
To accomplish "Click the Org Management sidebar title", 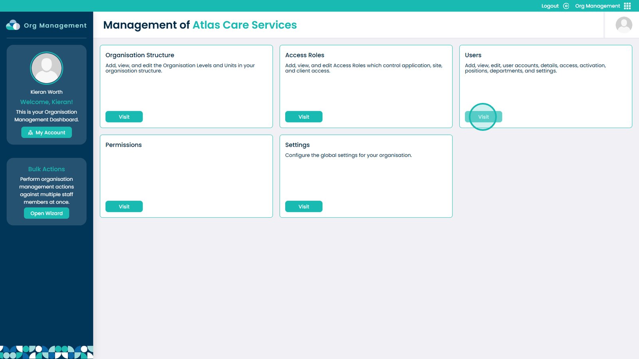I will (x=55, y=26).
